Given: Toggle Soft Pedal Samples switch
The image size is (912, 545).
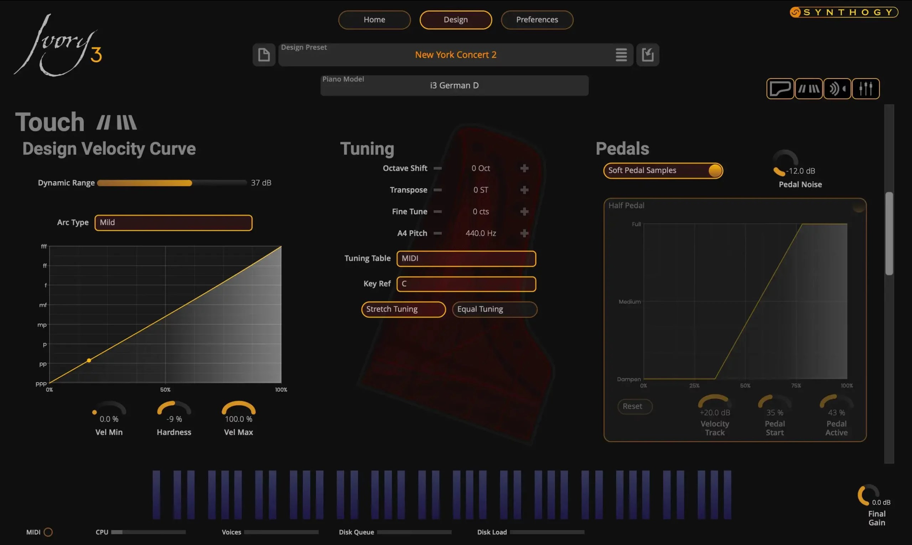Looking at the screenshot, I should 663,171.
